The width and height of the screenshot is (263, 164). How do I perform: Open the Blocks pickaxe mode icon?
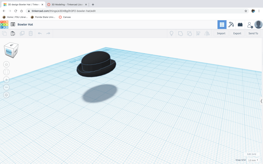pyautogui.click(x=231, y=25)
